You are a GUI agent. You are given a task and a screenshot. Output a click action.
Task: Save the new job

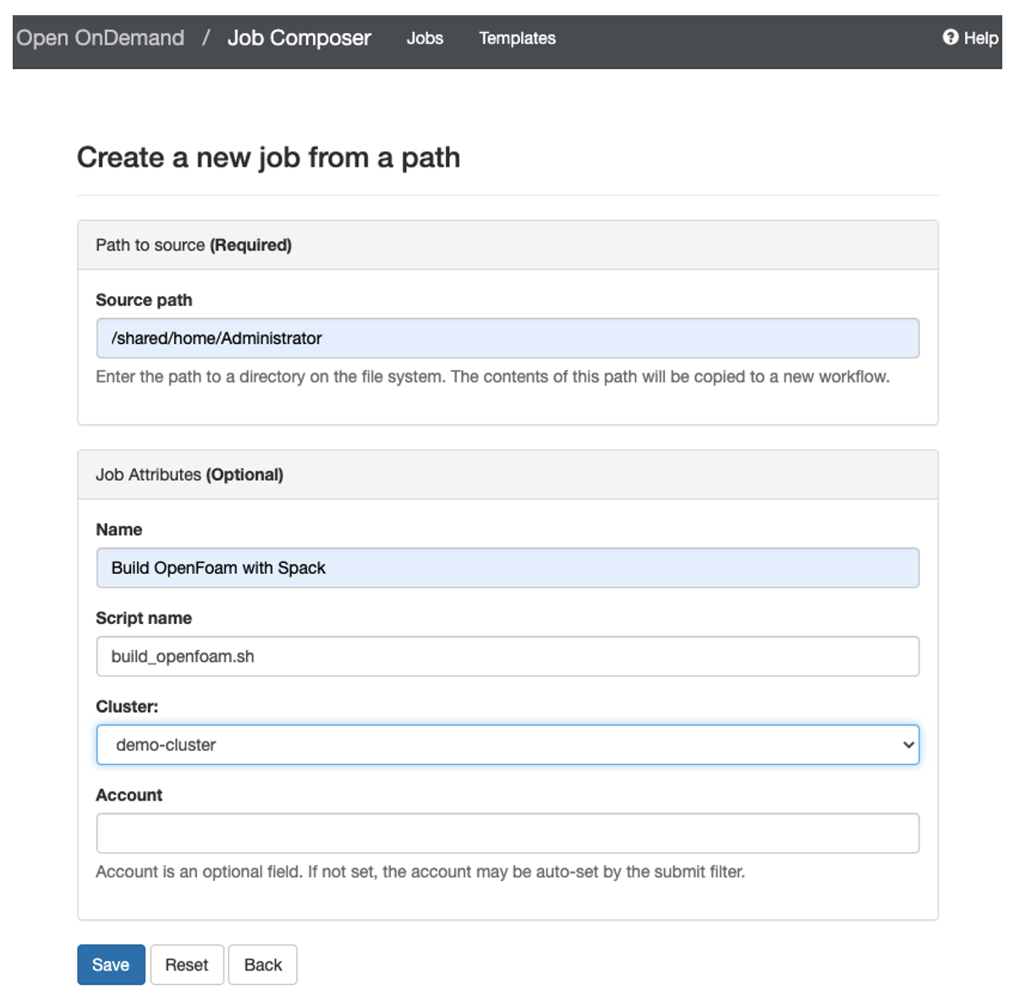pyautogui.click(x=110, y=964)
